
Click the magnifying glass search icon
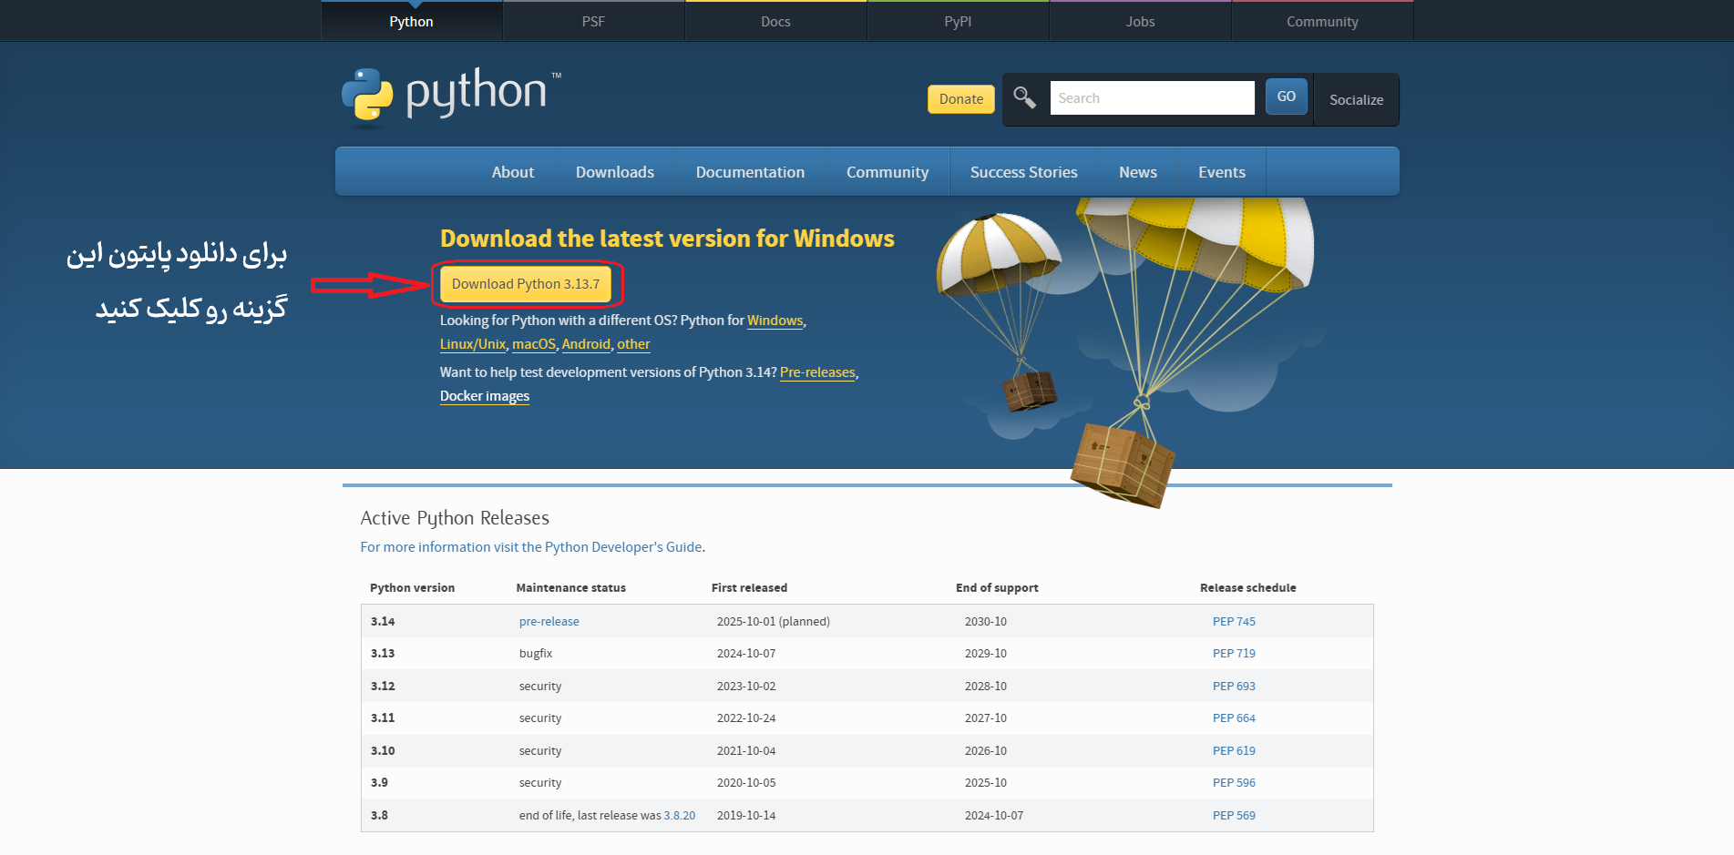[1024, 97]
